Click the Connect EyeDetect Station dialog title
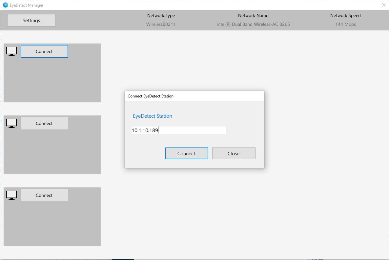389x260 pixels. [150, 96]
